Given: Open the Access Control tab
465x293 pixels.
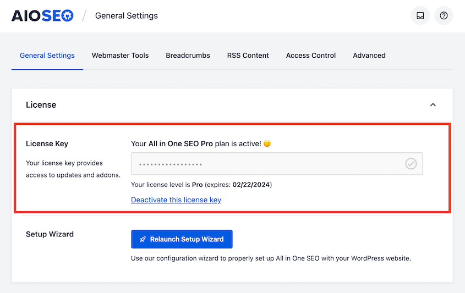Looking at the screenshot, I should [x=311, y=56].
